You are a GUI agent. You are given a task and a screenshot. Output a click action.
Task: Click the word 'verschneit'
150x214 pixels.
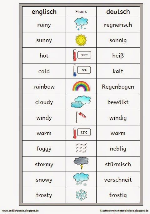(118, 180)
